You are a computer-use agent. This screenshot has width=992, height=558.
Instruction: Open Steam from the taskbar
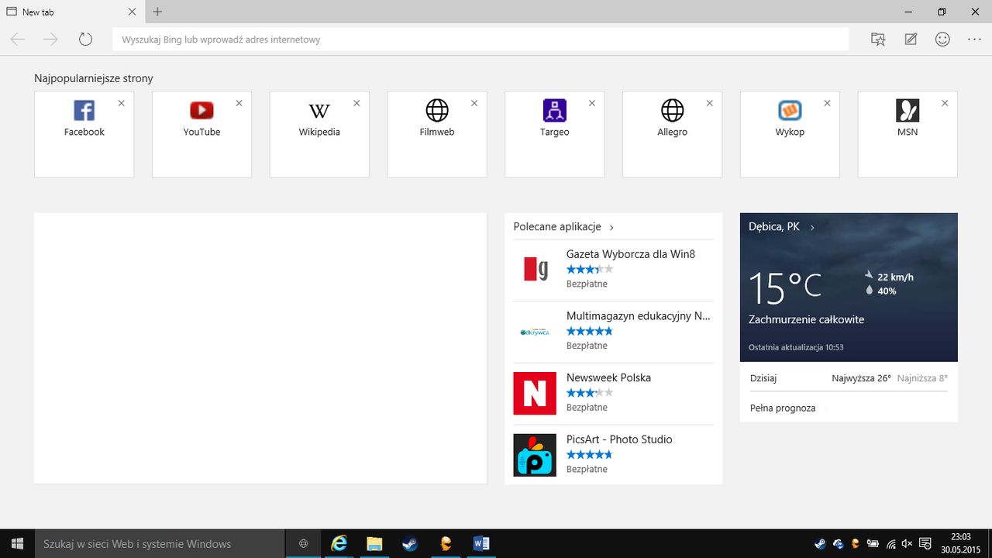tap(410, 543)
